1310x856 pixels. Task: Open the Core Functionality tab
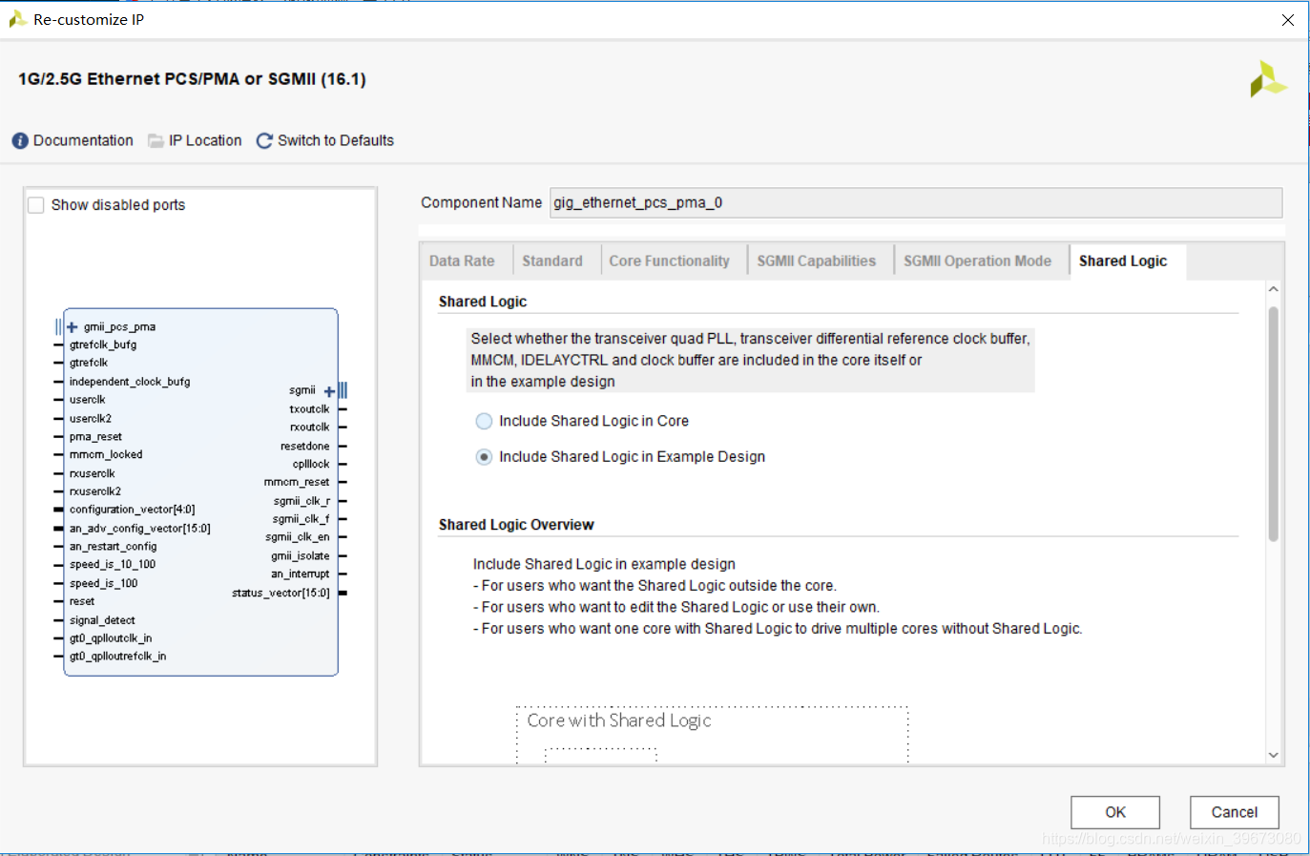(669, 261)
